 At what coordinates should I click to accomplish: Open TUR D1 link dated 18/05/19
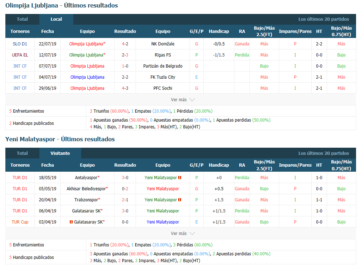point(20,178)
